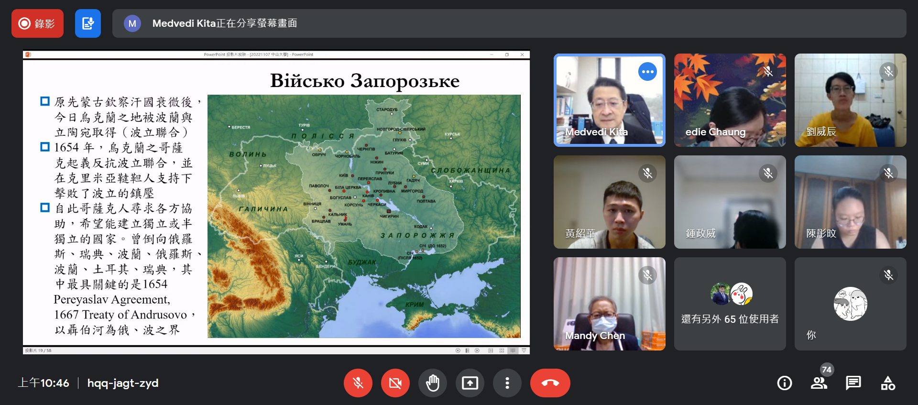
Task: Open the blue meeting notes icon
Action: click(88, 23)
